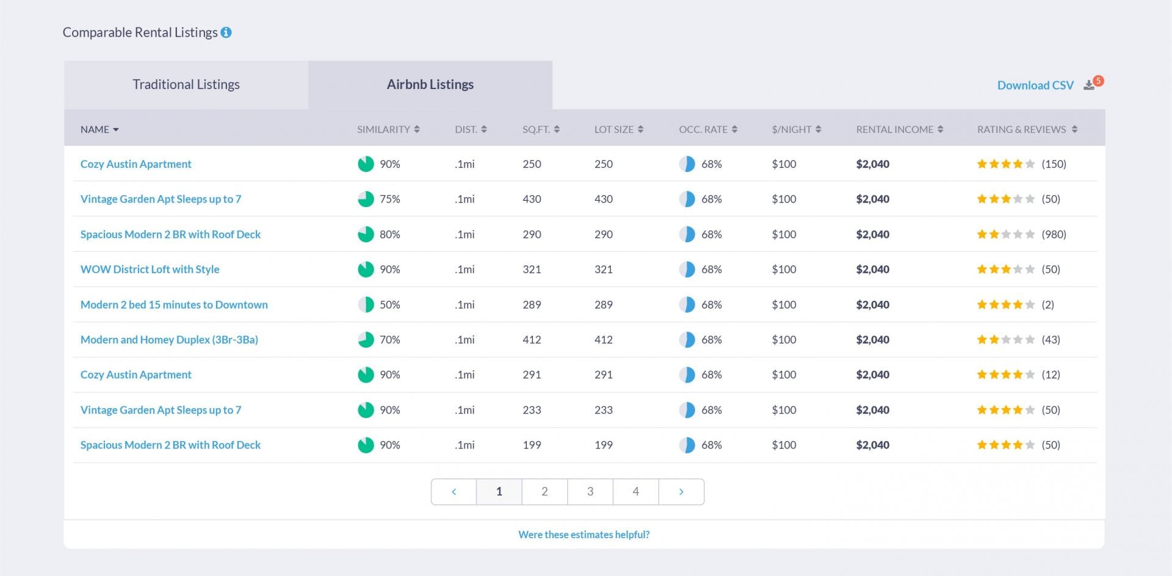Click the download icon with notification badge
The image size is (1172, 576).
tap(1090, 85)
